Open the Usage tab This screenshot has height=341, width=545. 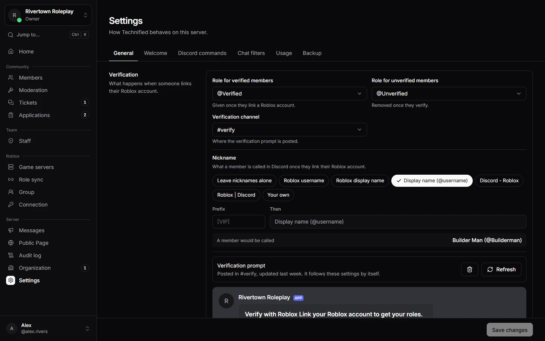284,53
